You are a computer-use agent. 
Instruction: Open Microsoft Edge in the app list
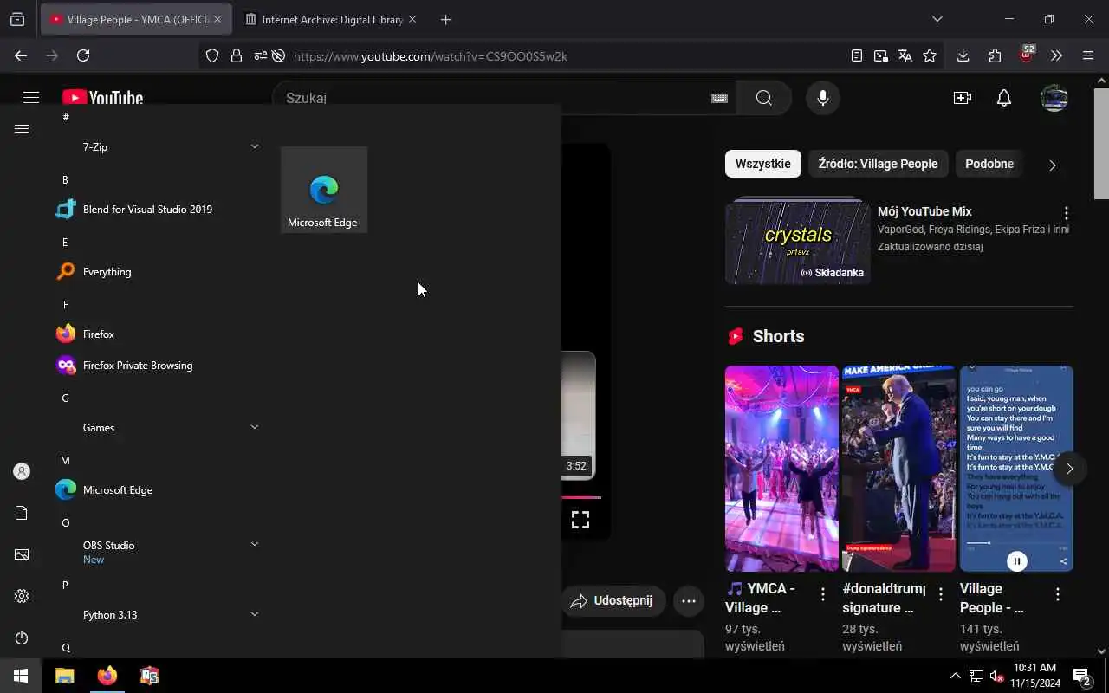156,489
